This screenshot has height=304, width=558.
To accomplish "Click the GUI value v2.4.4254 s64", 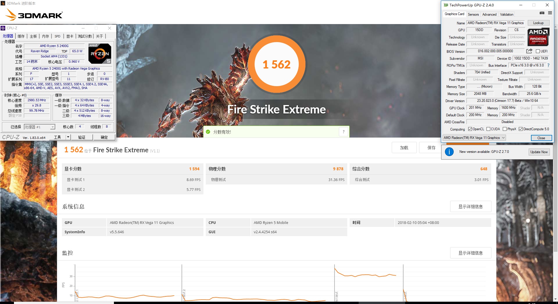I will [265, 232].
